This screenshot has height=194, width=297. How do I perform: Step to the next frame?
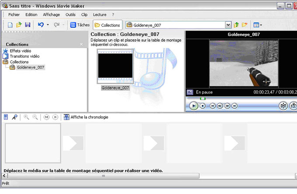(227, 106)
